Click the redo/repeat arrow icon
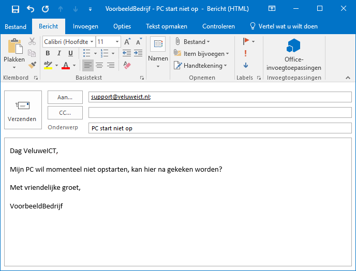The height and width of the screenshot is (271, 356). (x=46, y=9)
